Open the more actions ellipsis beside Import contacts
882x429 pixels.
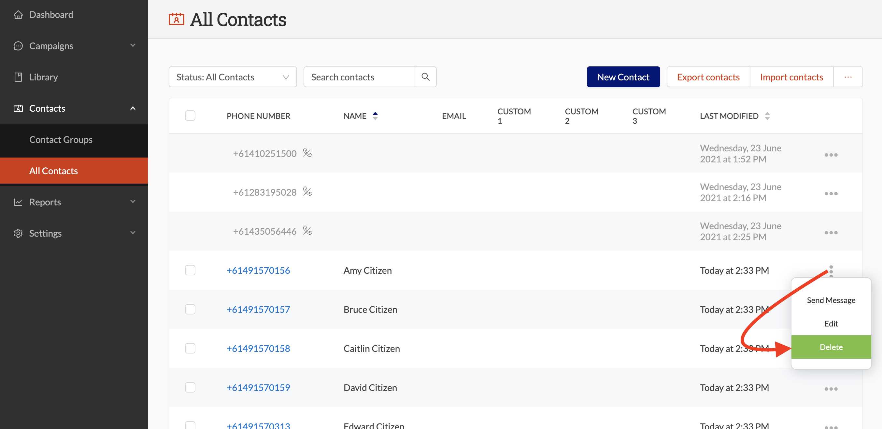pyautogui.click(x=848, y=77)
